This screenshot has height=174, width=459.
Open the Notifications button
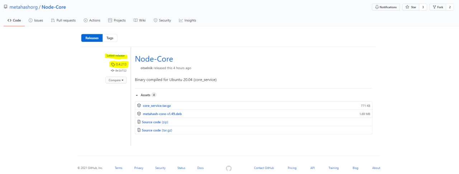386,7
